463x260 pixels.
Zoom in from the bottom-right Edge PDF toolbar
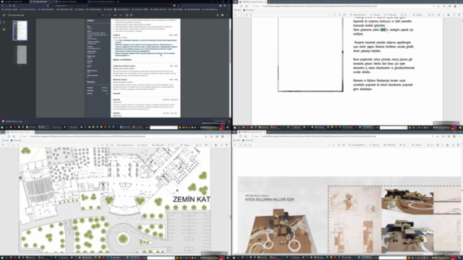point(334,145)
